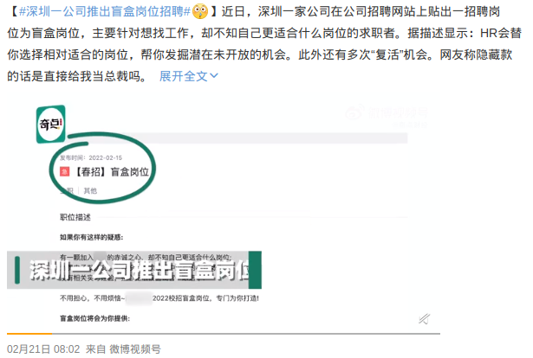Click the 发布时间 2022-02-15 date text
The width and height of the screenshot is (533, 358).
click(x=91, y=158)
